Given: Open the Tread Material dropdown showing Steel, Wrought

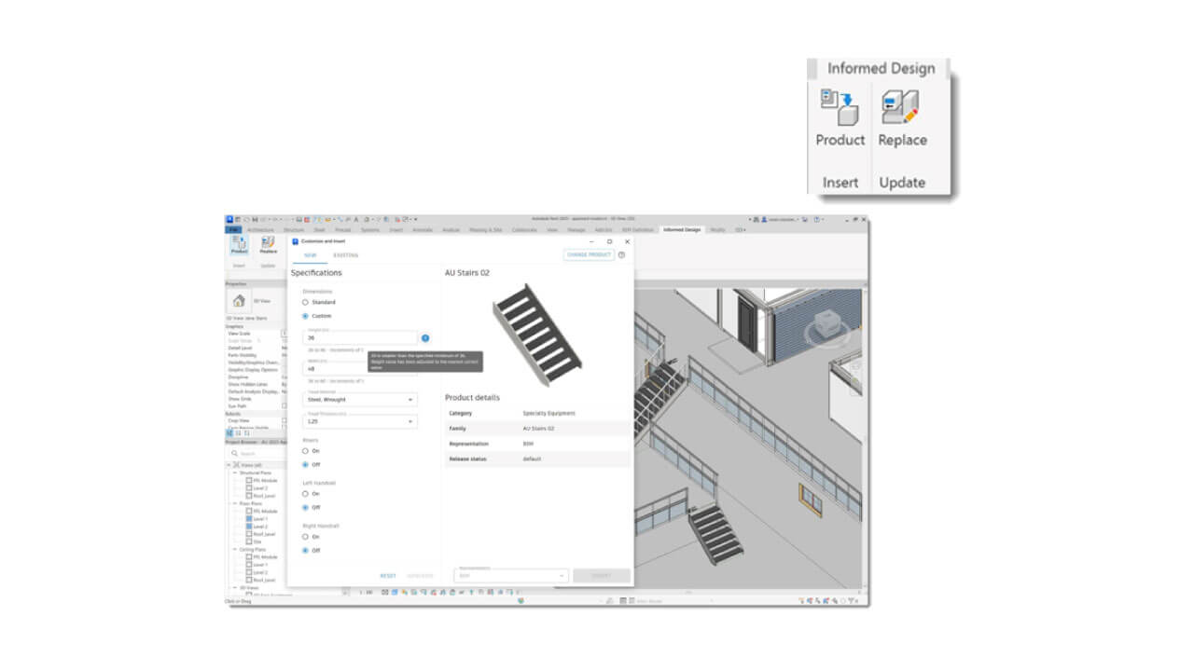Looking at the screenshot, I should pyautogui.click(x=360, y=399).
